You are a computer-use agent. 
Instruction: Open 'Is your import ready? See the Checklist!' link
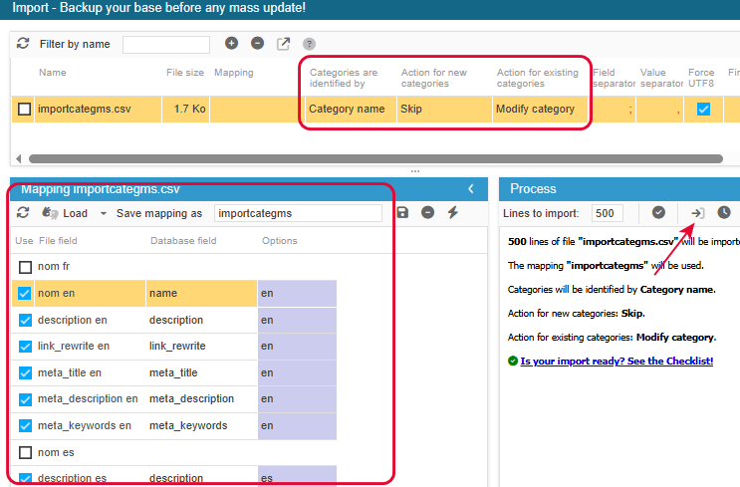(617, 361)
